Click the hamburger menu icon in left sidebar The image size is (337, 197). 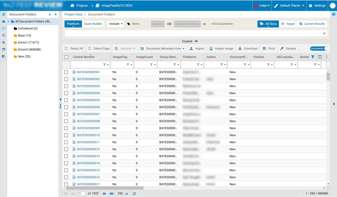pos(4,15)
